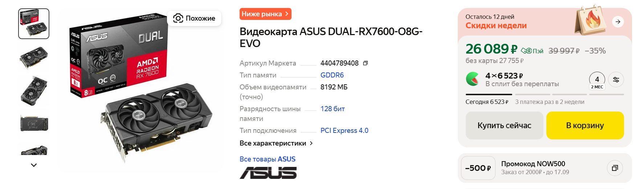Click the green Split pie icon
Image resolution: width=644 pixels, height=189 pixels.
pos(472,79)
